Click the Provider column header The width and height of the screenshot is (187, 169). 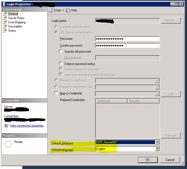[x=143, y=101]
